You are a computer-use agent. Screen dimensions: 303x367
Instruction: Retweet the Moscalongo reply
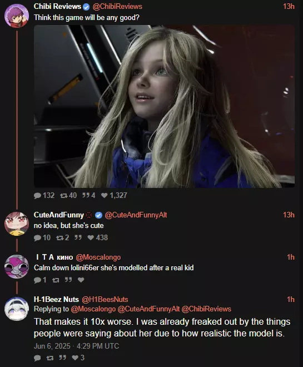point(56,280)
